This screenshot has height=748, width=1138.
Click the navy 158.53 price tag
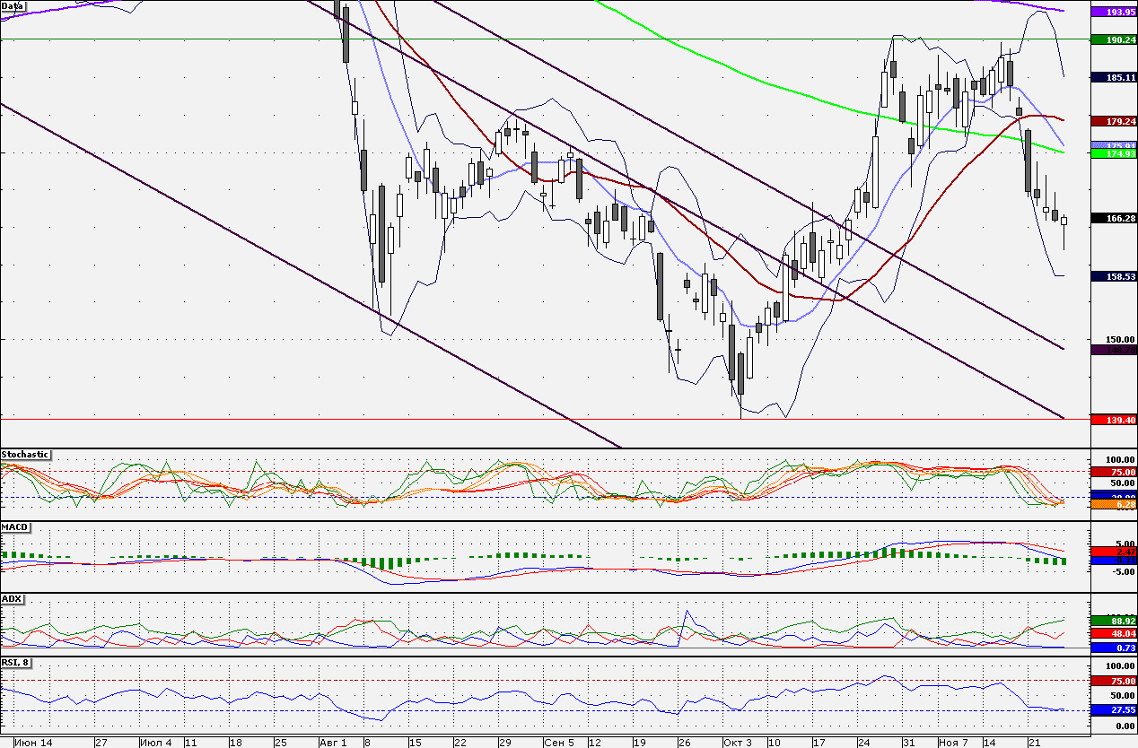(x=1114, y=276)
